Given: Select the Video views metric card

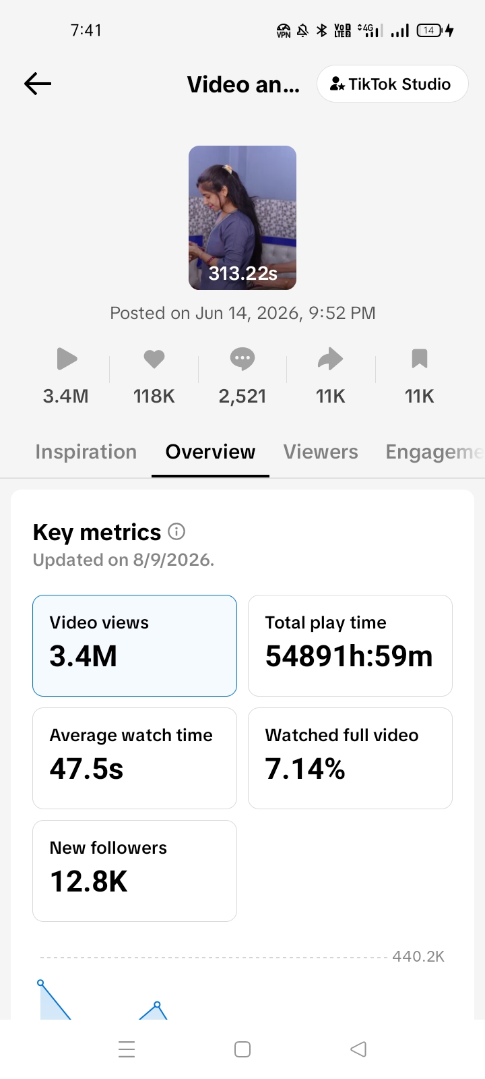Looking at the screenshot, I should [135, 645].
